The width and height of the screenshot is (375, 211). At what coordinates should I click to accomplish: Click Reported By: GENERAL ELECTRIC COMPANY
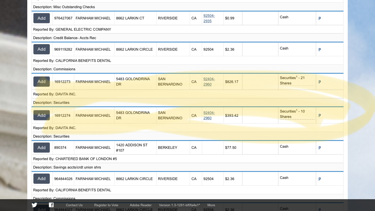72,30
